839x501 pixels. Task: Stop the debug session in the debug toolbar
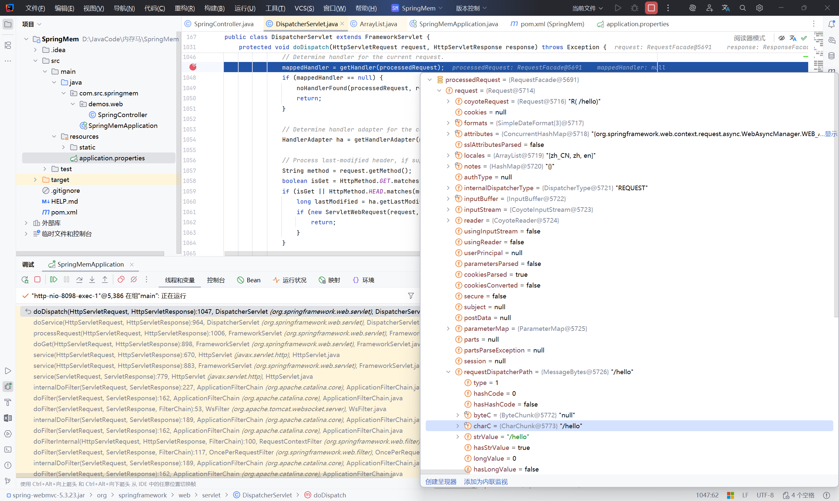(x=37, y=280)
